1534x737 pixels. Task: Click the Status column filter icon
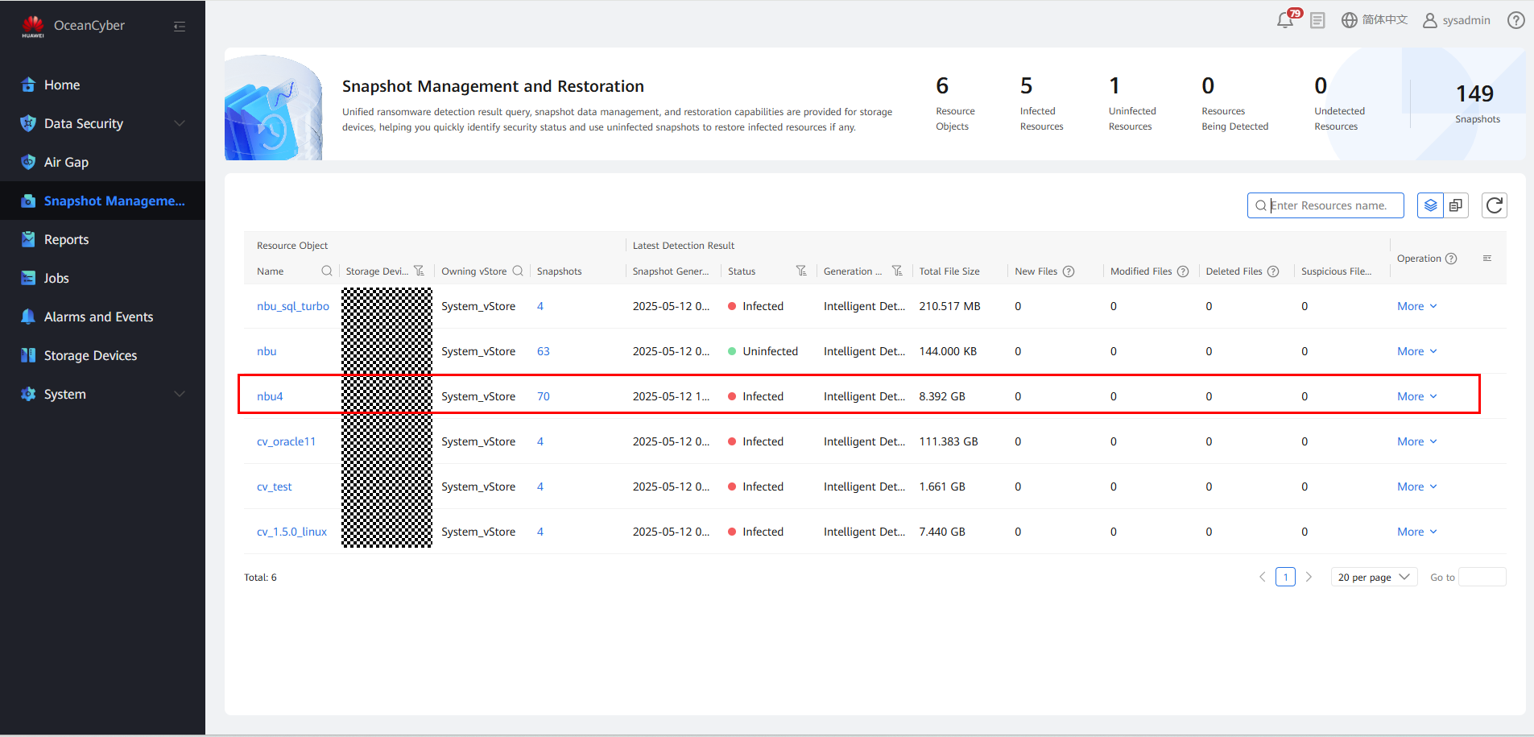click(x=801, y=271)
